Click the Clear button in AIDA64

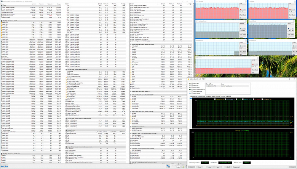pos(210,167)
